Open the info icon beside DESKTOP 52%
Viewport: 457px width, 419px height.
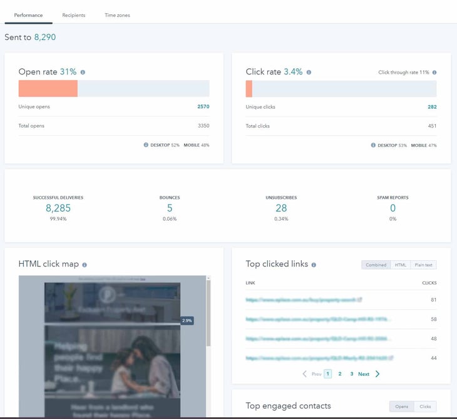point(146,144)
